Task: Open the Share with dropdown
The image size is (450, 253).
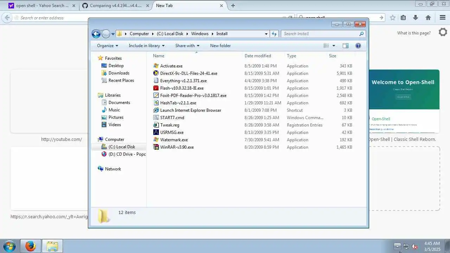Action: (187, 46)
